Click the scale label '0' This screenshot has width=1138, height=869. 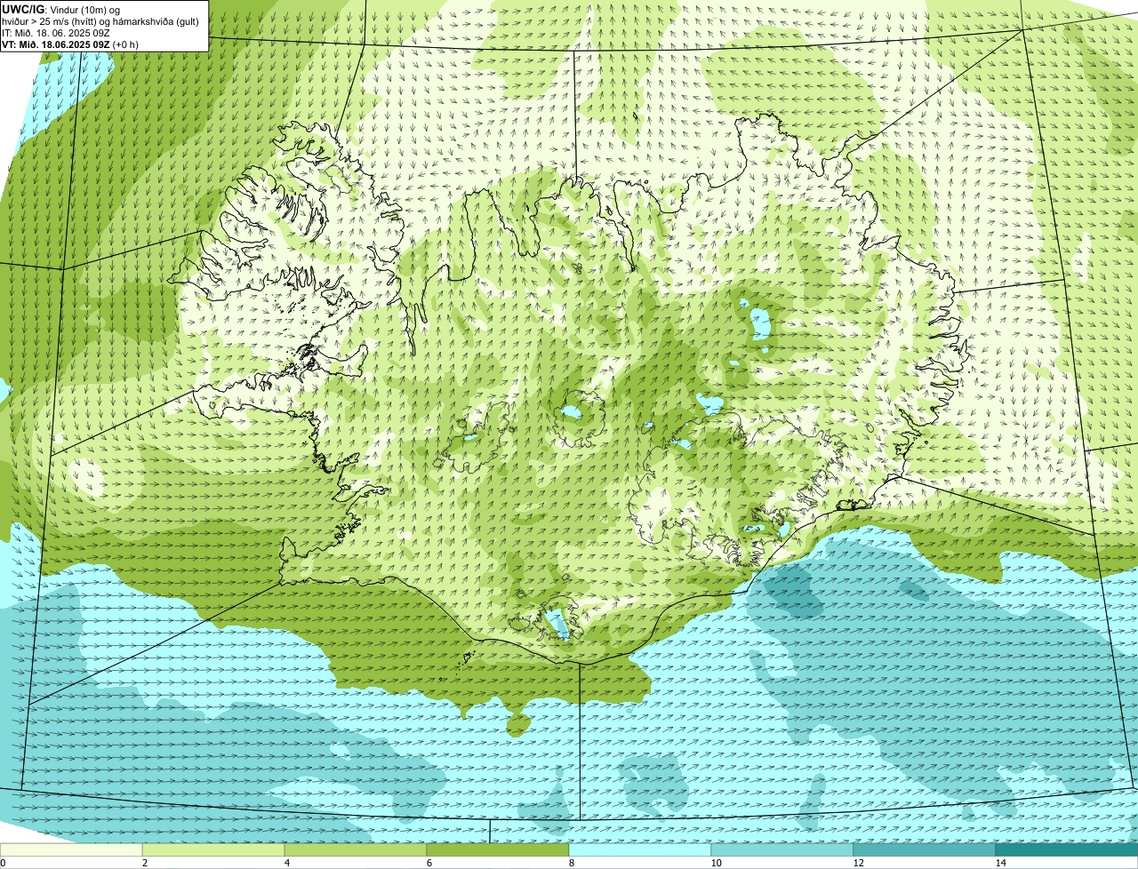[3, 863]
